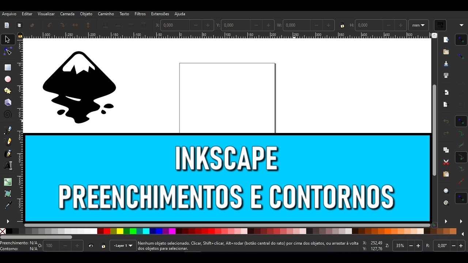
Task: Click the W width input field
Action: point(297,25)
